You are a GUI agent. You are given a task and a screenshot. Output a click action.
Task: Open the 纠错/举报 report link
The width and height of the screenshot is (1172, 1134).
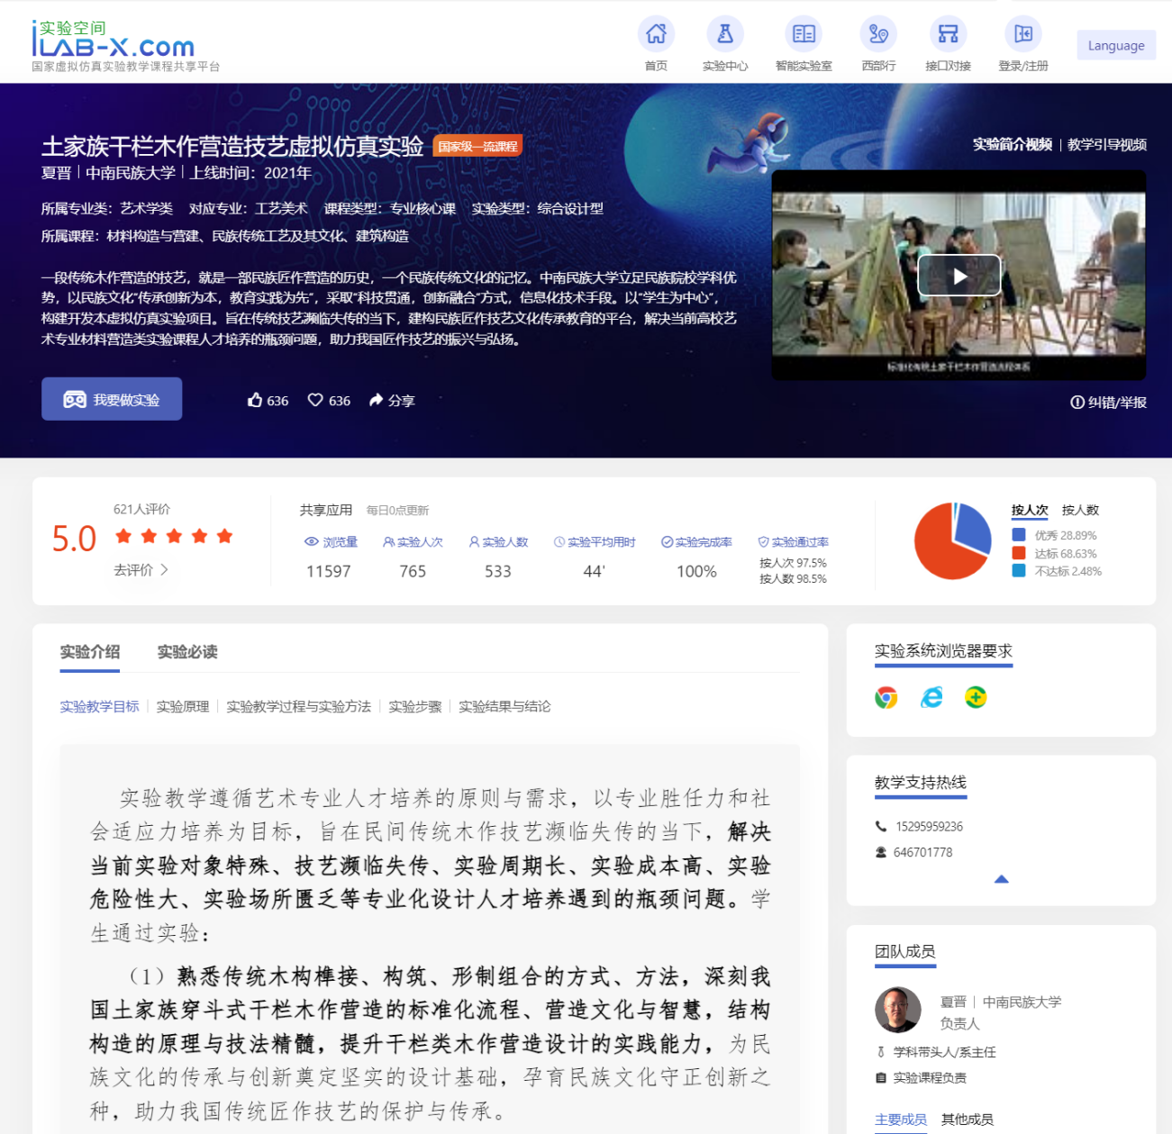(1108, 403)
